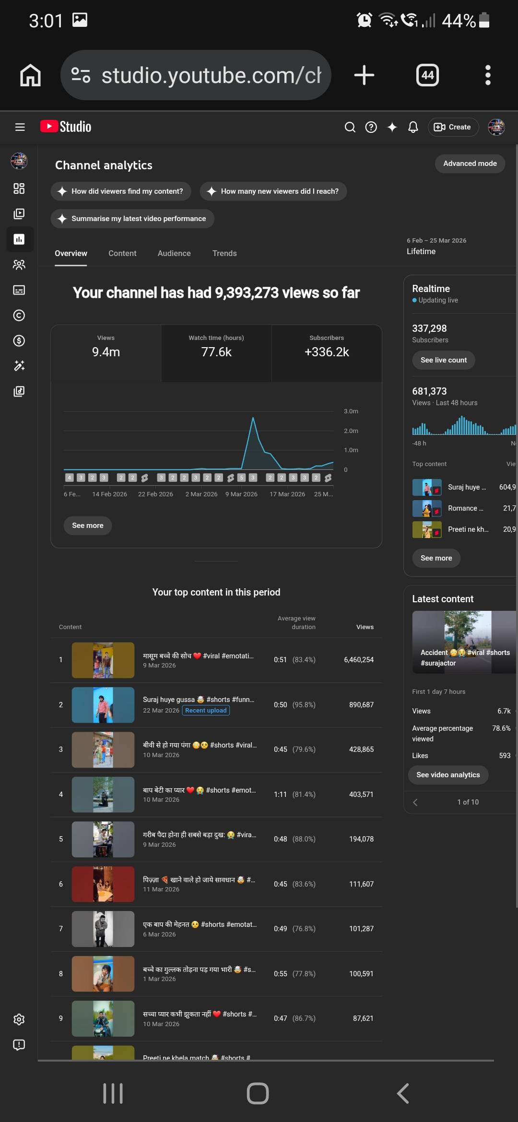Open the help question mark icon

pyautogui.click(x=371, y=127)
